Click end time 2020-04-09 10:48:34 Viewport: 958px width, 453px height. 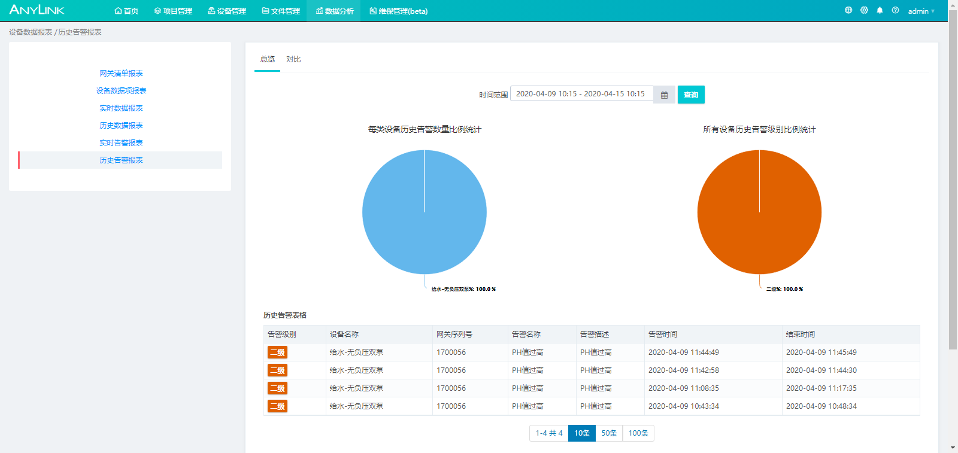click(x=821, y=406)
